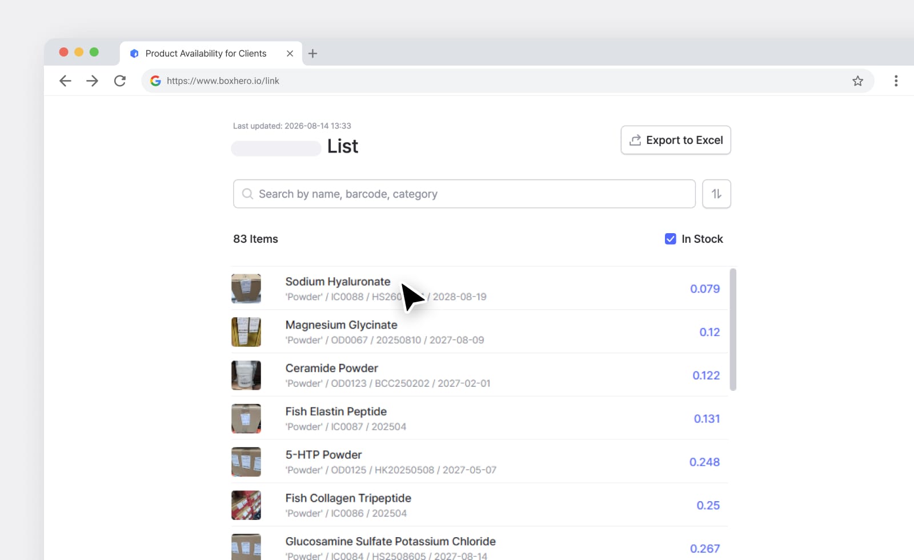Reload the page with refresh icon

pos(120,81)
